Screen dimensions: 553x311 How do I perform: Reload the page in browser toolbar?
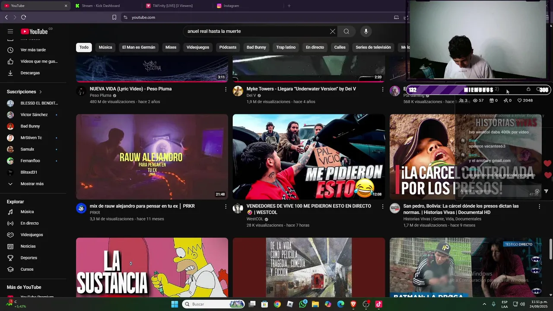click(x=23, y=17)
